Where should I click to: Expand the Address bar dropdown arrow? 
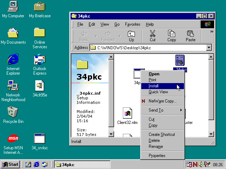[209, 48]
